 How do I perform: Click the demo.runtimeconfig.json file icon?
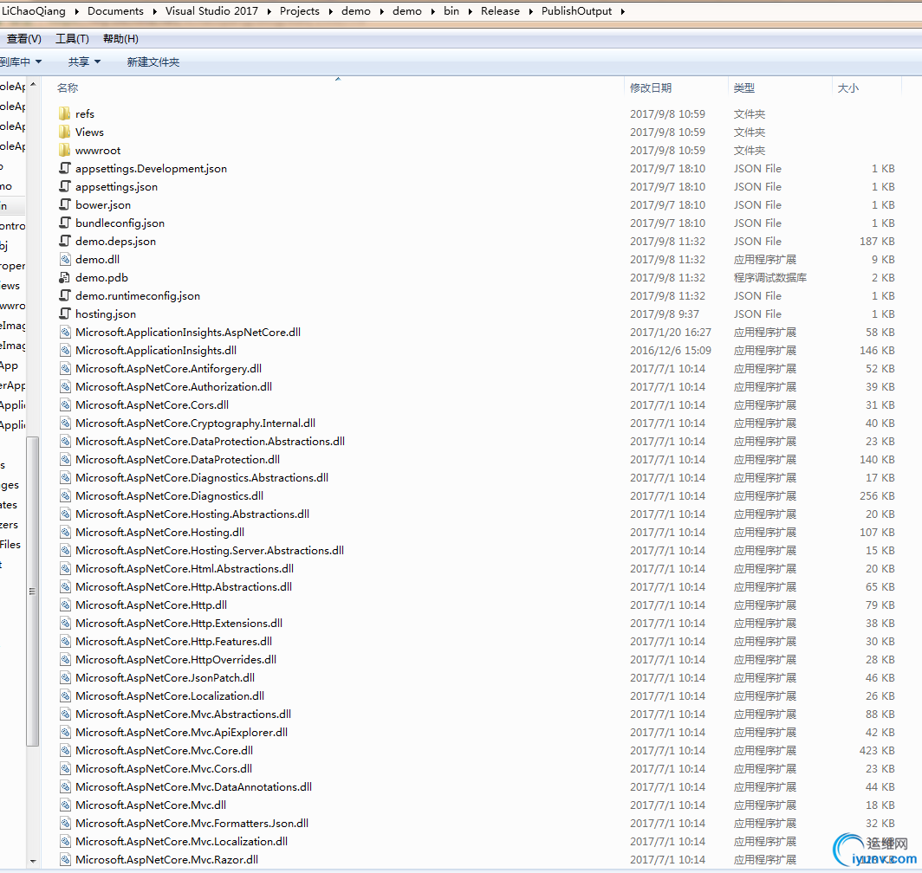point(65,295)
